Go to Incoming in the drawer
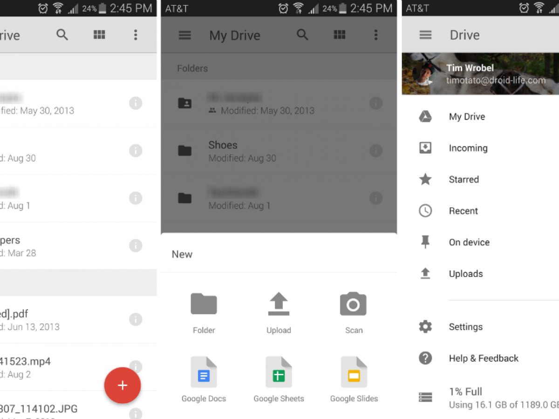 click(x=468, y=148)
